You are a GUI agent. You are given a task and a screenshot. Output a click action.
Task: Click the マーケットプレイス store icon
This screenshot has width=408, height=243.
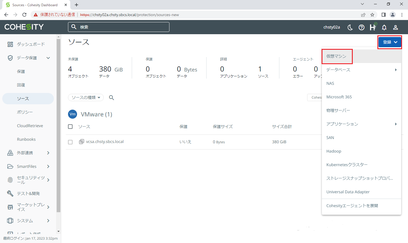tap(10, 207)
